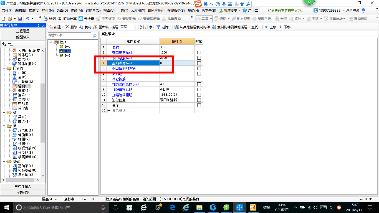The width and height of the screenshot is (379, 213).
Task: Click the file explorer taskbar icon
Action: [199, 207]
